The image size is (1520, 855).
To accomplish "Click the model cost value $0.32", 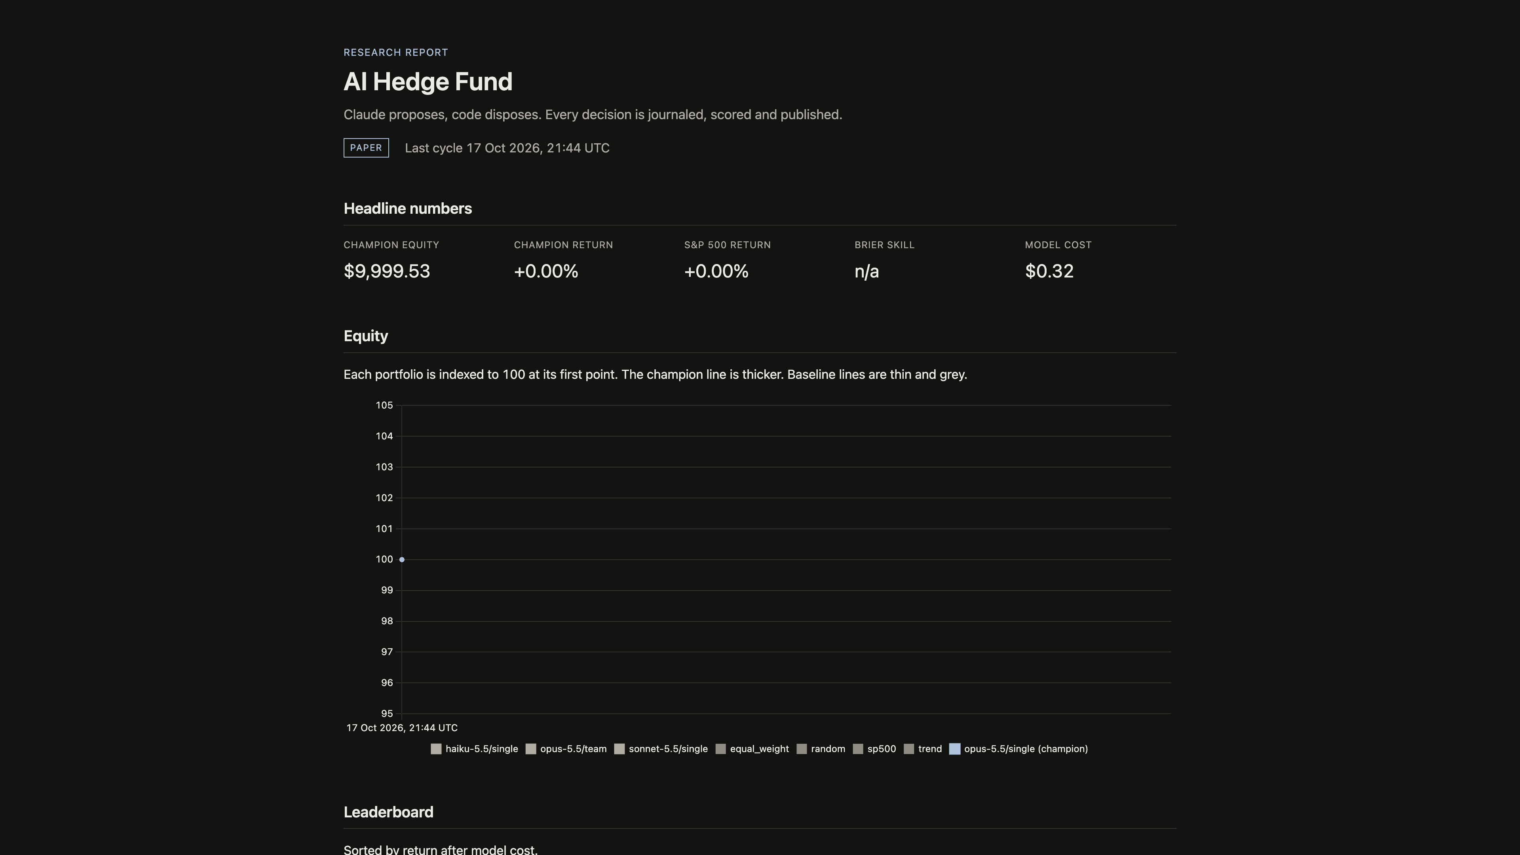I will click(1049, 272).
